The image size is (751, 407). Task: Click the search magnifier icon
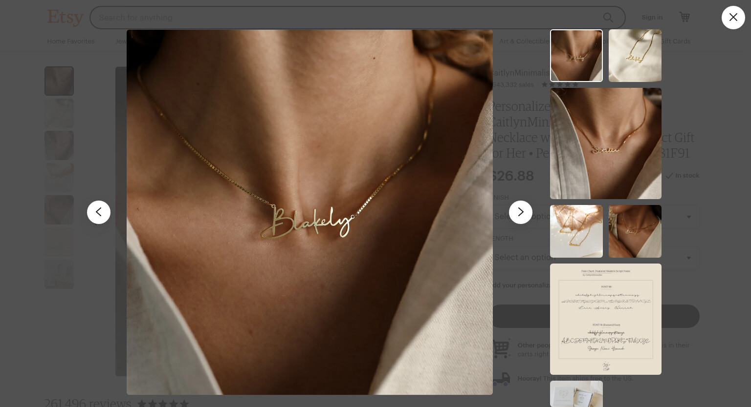coord(608,18)
